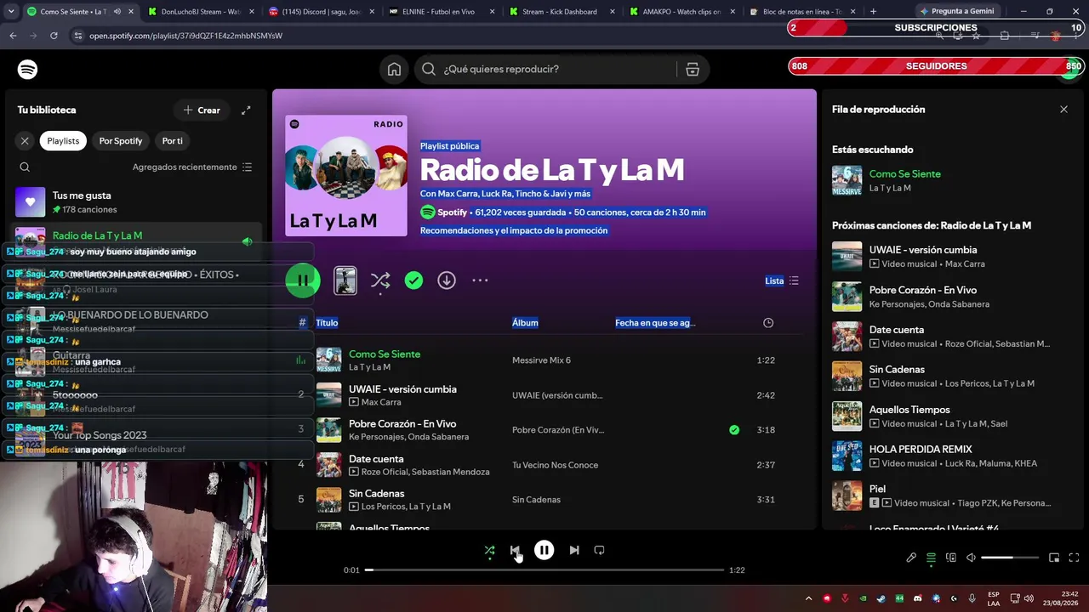
Task: Select the Por Spotify filter chip
Action: [x=121, y=141]
